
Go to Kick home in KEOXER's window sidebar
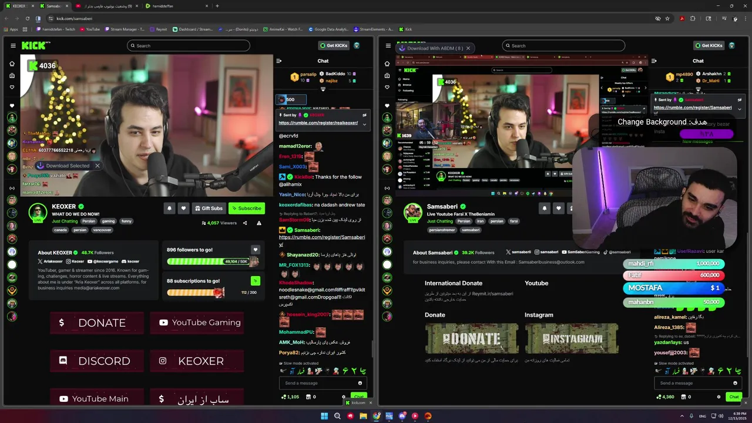click(12, 63)
